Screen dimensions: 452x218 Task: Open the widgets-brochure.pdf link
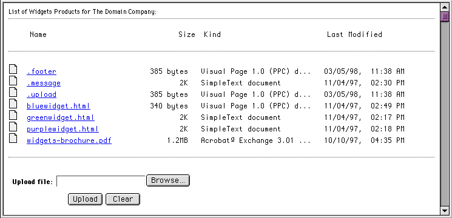tap(69, 140)
